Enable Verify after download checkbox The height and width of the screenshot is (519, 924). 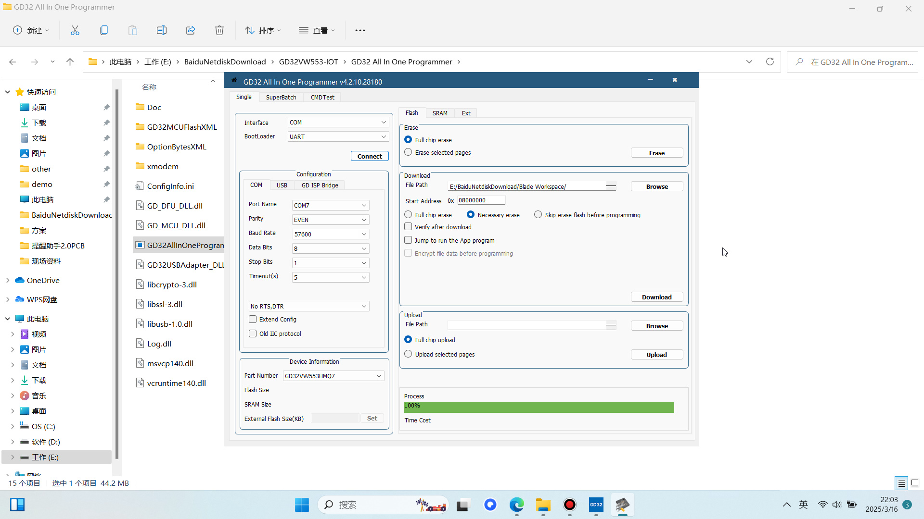click(x=408, y=227)
